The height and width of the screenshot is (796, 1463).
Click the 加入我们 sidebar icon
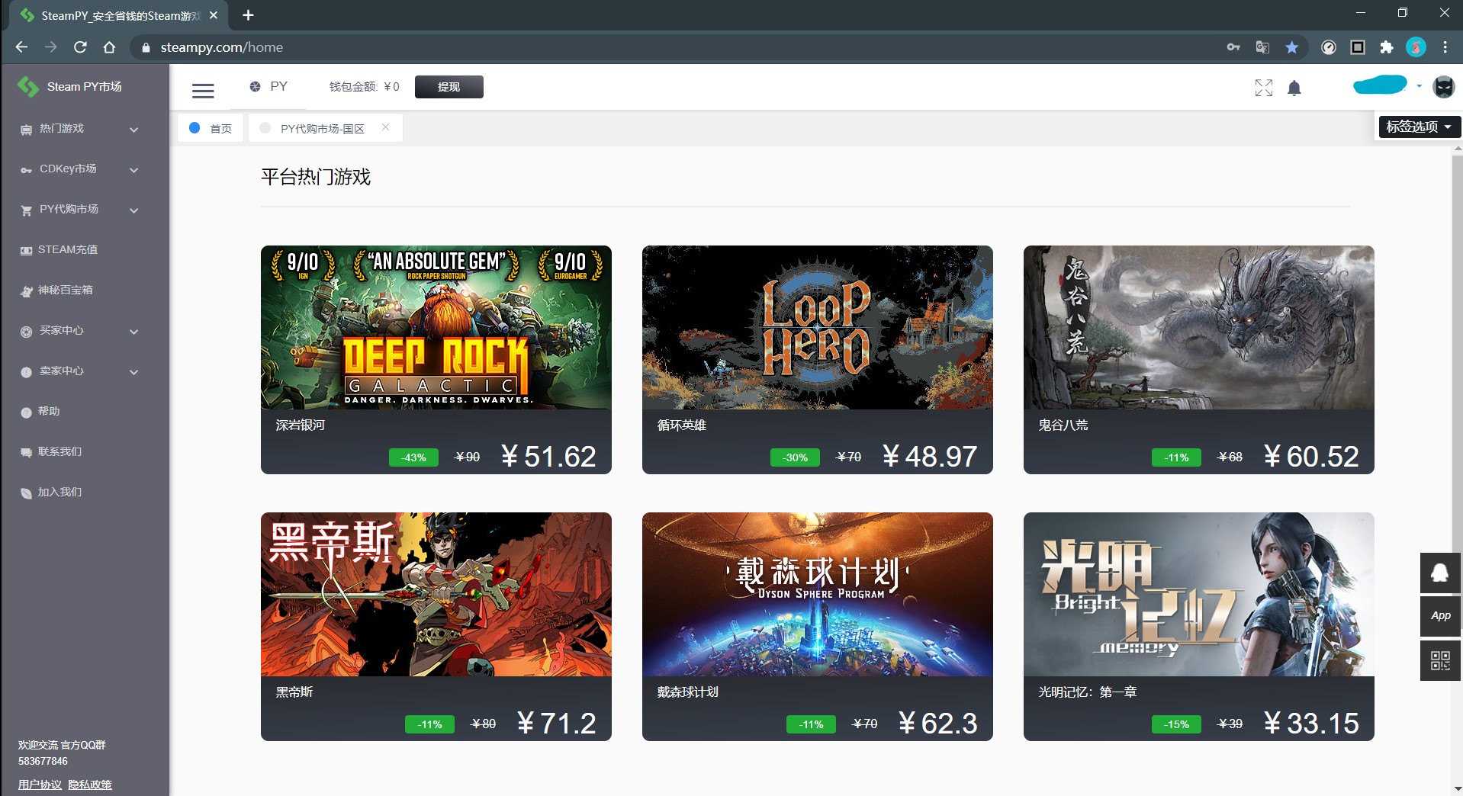tap(27, 493)
